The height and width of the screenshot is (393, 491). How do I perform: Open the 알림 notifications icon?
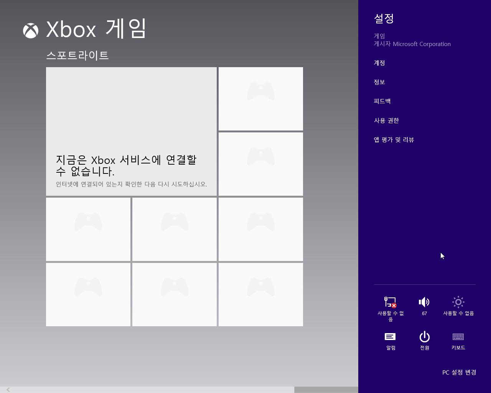pyautogui.click(x=390, y=337)
